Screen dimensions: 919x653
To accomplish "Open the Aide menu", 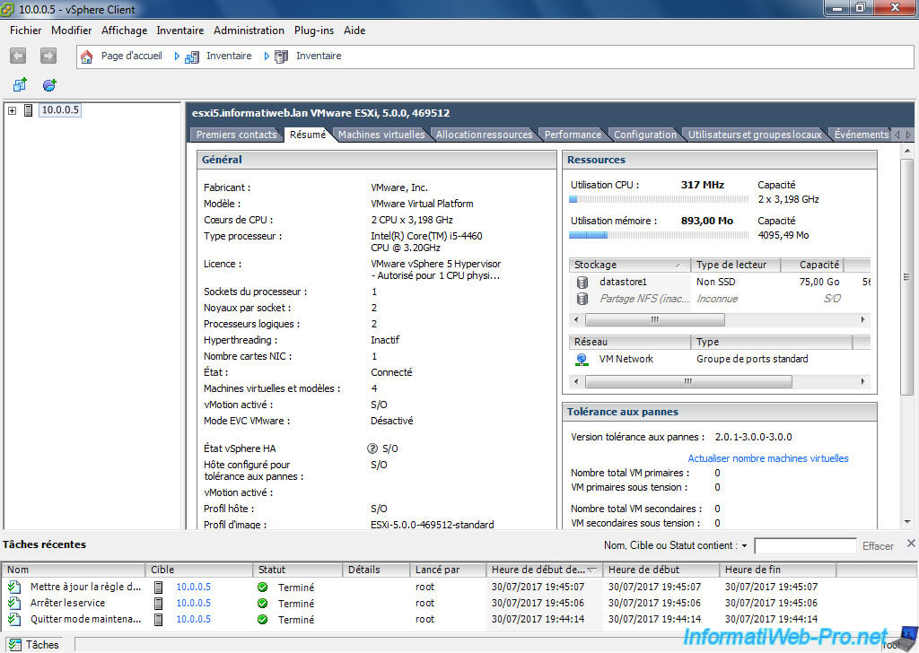I will point(354,30).
